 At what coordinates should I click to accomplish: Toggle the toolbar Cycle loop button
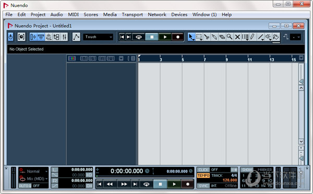[139, 37]
